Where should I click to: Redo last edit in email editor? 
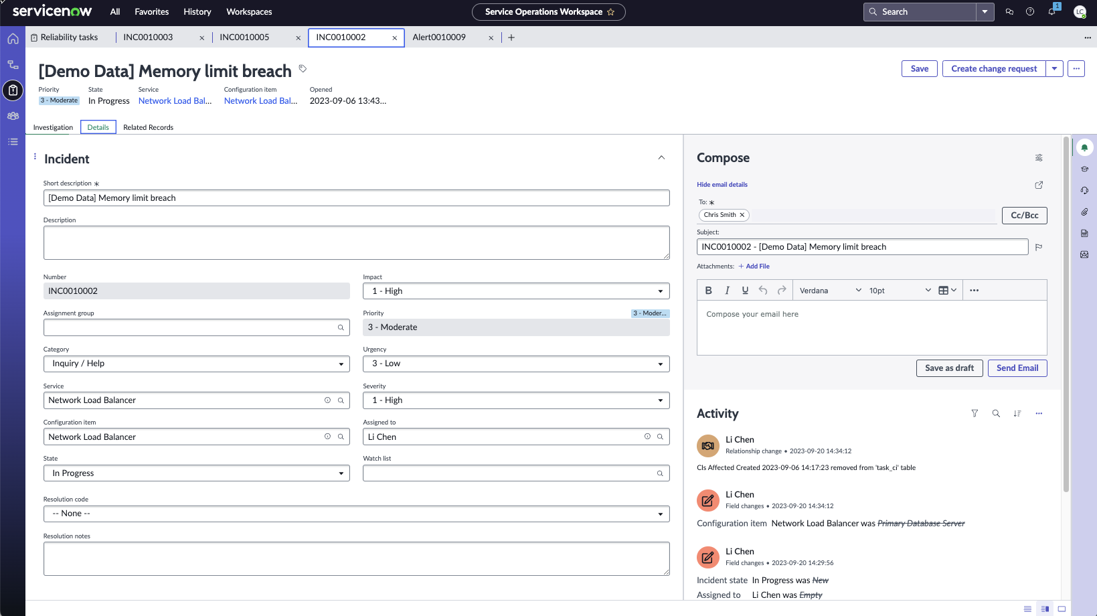pyautogui.click(x=782, y=291)
